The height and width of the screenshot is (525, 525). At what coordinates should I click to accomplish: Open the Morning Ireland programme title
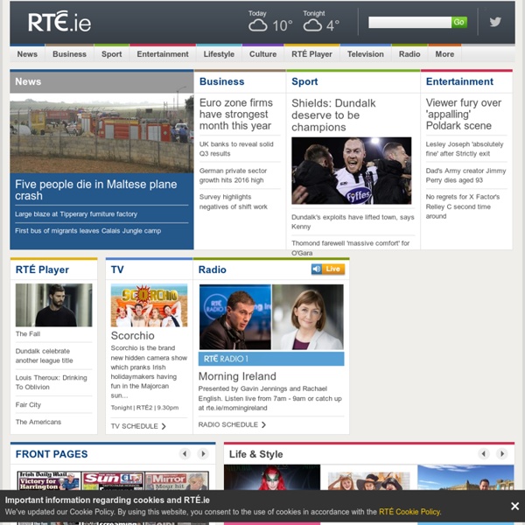coord(237,376)
